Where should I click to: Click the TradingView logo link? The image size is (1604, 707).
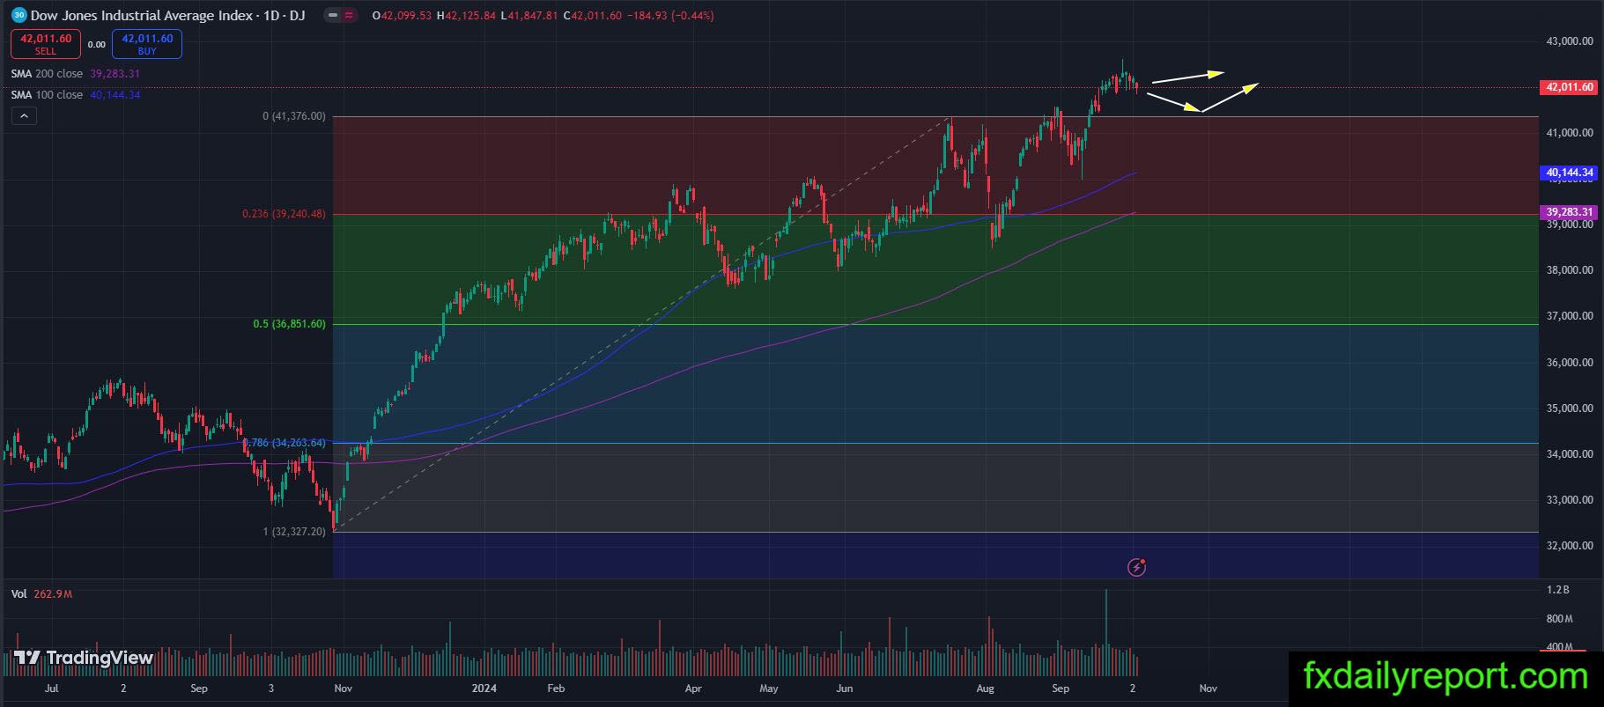click(x=84, y=658)
